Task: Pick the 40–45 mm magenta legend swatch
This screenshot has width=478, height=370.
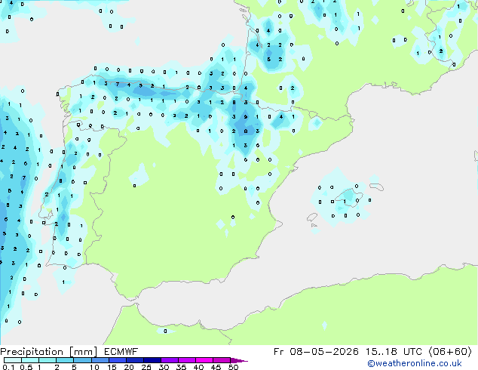Action: point(204,360)
